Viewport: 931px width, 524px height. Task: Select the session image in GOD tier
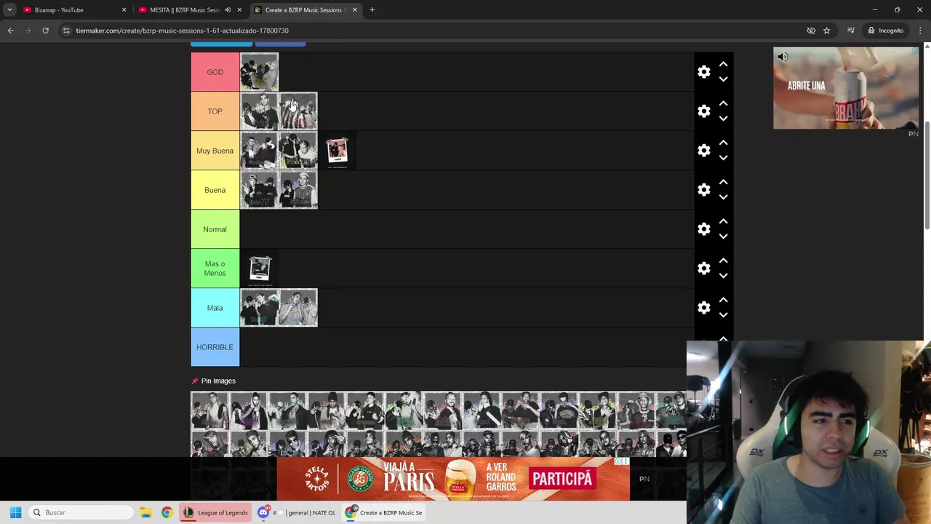point(259,72)
